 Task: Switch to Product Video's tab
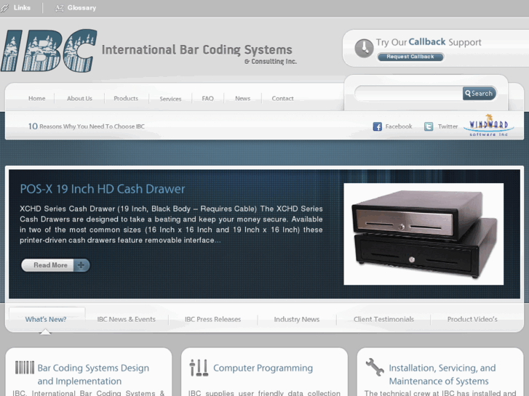[x=472, y=319]
